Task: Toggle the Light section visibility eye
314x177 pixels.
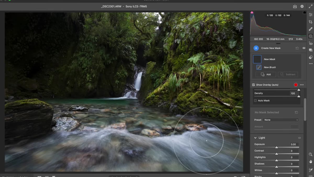Action: click(x=299, y=138)
